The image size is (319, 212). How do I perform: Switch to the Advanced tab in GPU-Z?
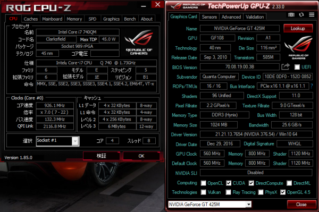pos(231,17)
